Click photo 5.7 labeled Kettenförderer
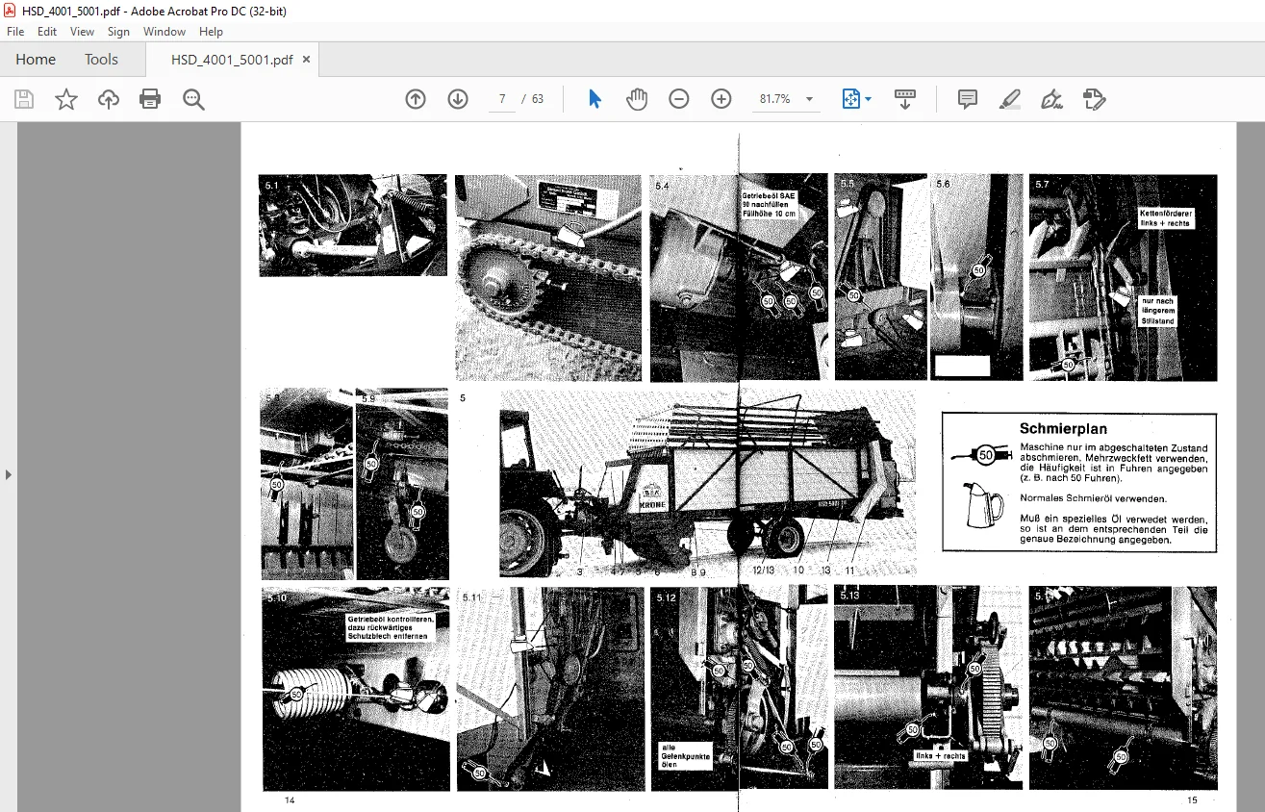Image resolution: width=1265 pixels, height=812 pixels. pyautogui.click(x=1123, y=277)
